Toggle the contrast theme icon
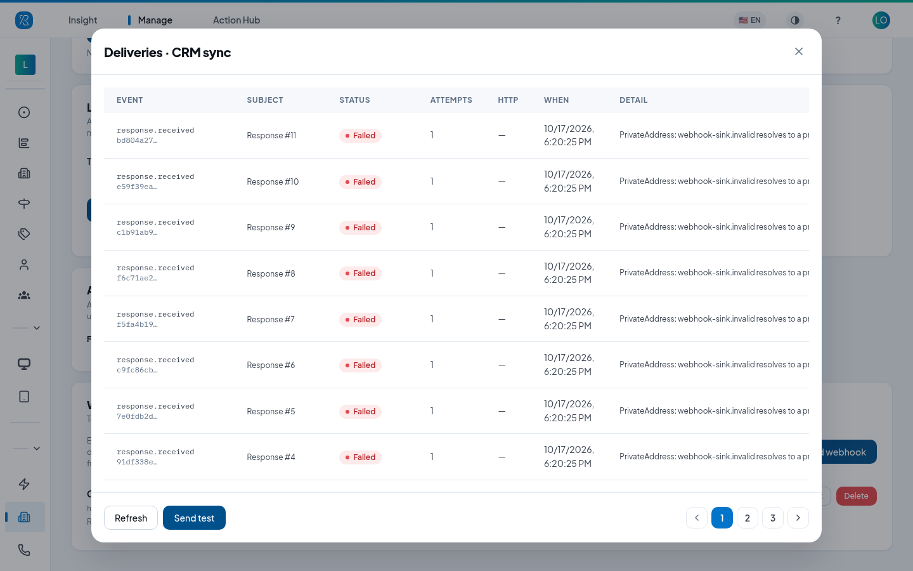Screen dimensions: 913x571 (795, 20)
